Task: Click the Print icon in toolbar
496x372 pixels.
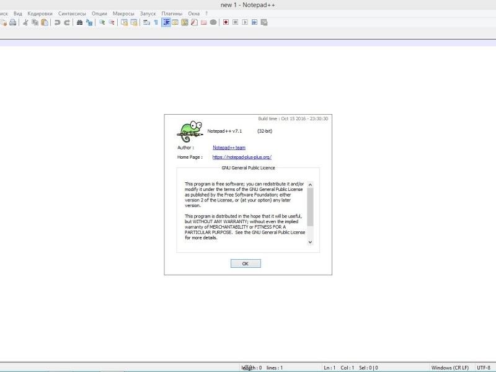Action: (12, 22)
